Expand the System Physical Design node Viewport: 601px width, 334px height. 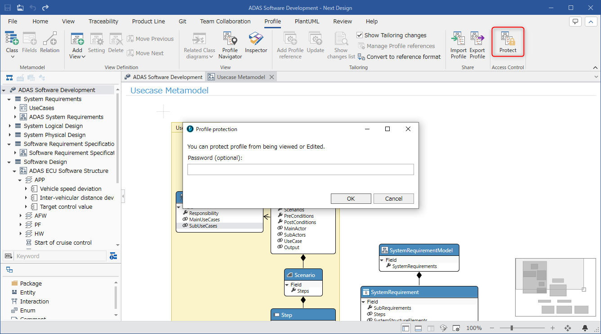point(9,135)
